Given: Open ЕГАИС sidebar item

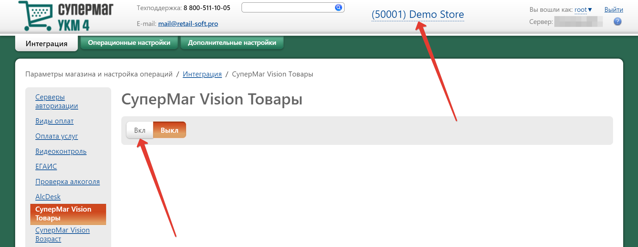Looking at the screenshot, I should [46, 166].
